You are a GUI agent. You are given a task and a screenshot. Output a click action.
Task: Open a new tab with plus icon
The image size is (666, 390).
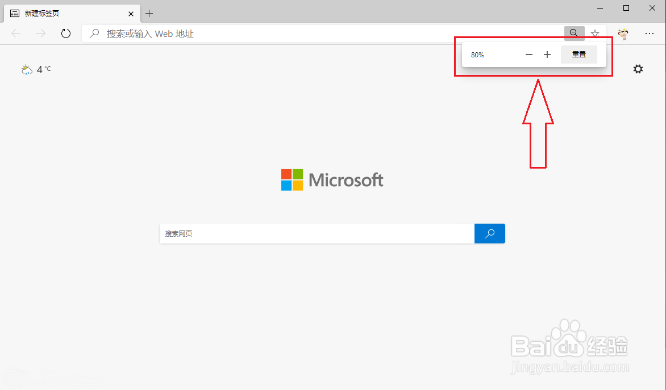pos(149,14)
